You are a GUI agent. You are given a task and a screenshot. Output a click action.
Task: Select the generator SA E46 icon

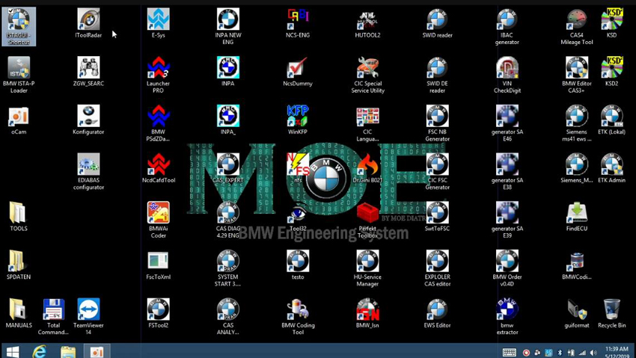pos(507,123)
